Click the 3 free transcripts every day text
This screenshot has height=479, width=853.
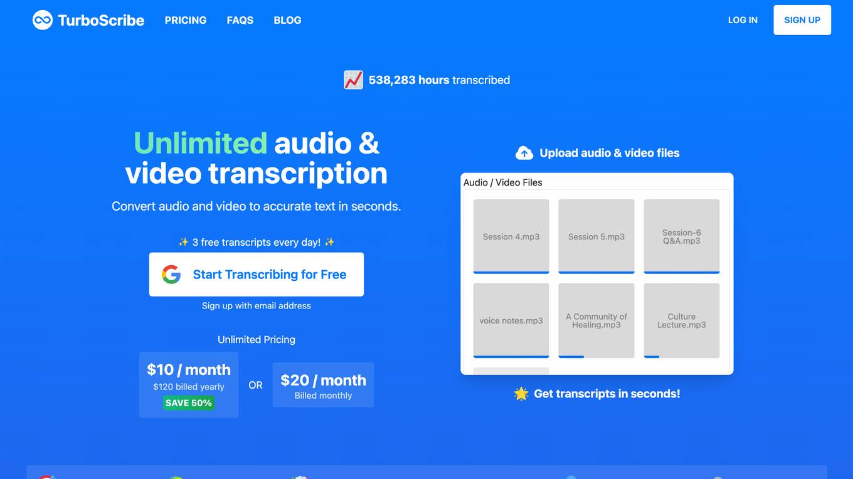pyautogui.click(x=257, y=242)
